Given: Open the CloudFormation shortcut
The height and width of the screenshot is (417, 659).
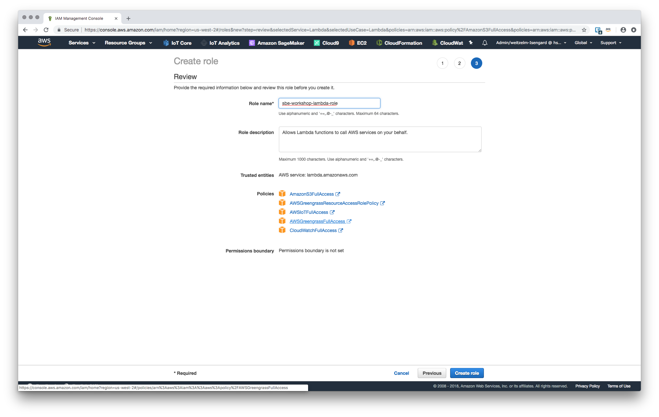Looking at the screenshot, I should 399,43.
